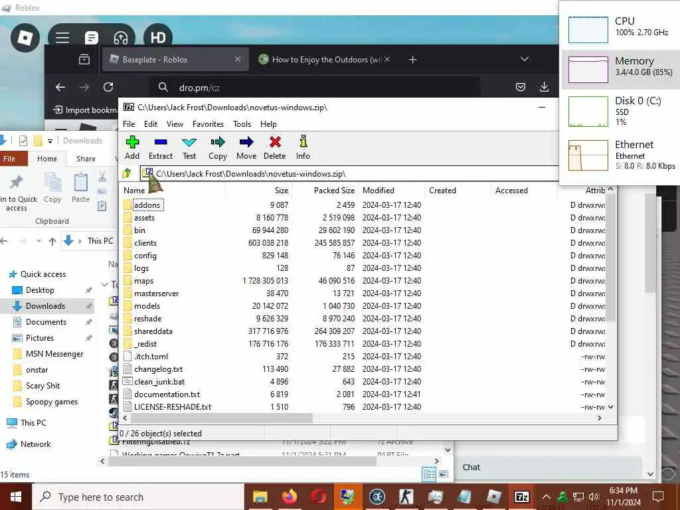This screenshot has width=680, height=510.
Task: Switch to Explorer Share tab
Action: (x=86, y=159)
